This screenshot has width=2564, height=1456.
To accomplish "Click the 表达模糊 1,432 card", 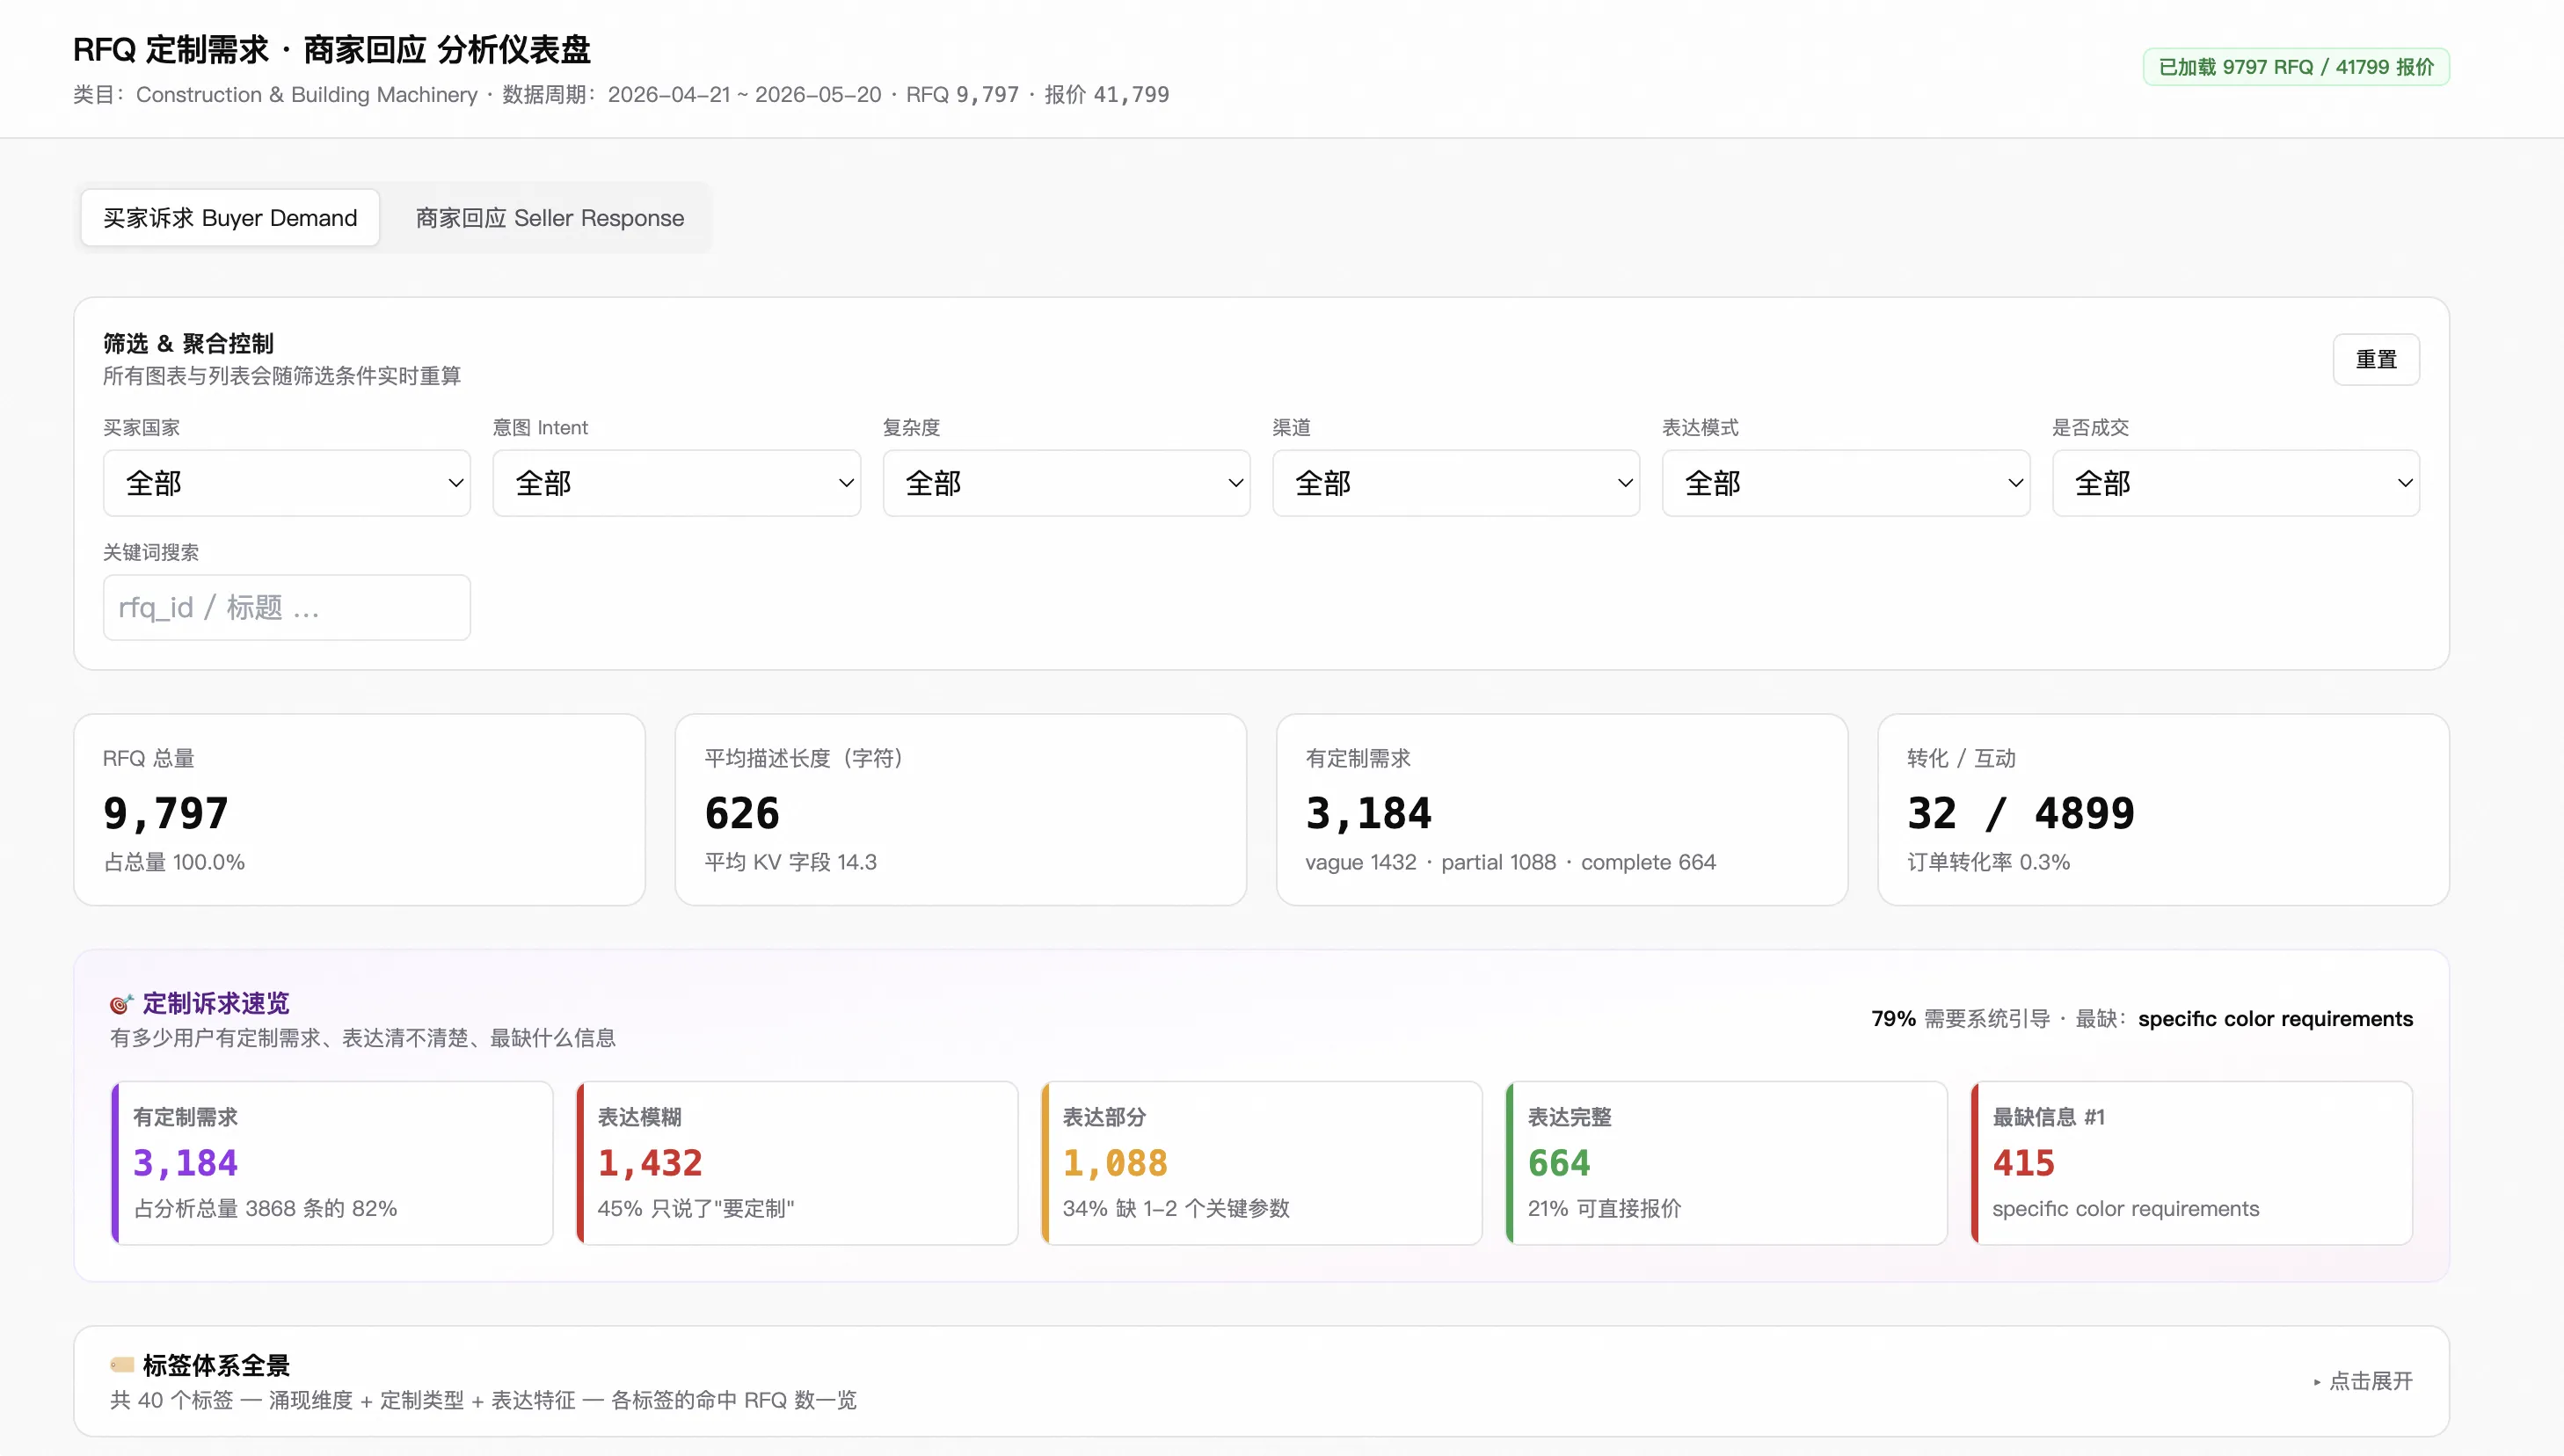I will [x=797, y=1163].
